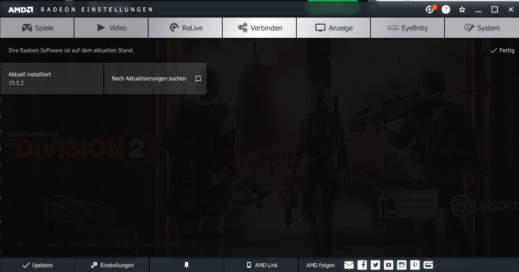Viewport: 519px width, 272px height.
Task: Click the email envelope icon
Action: click(349, 265)
